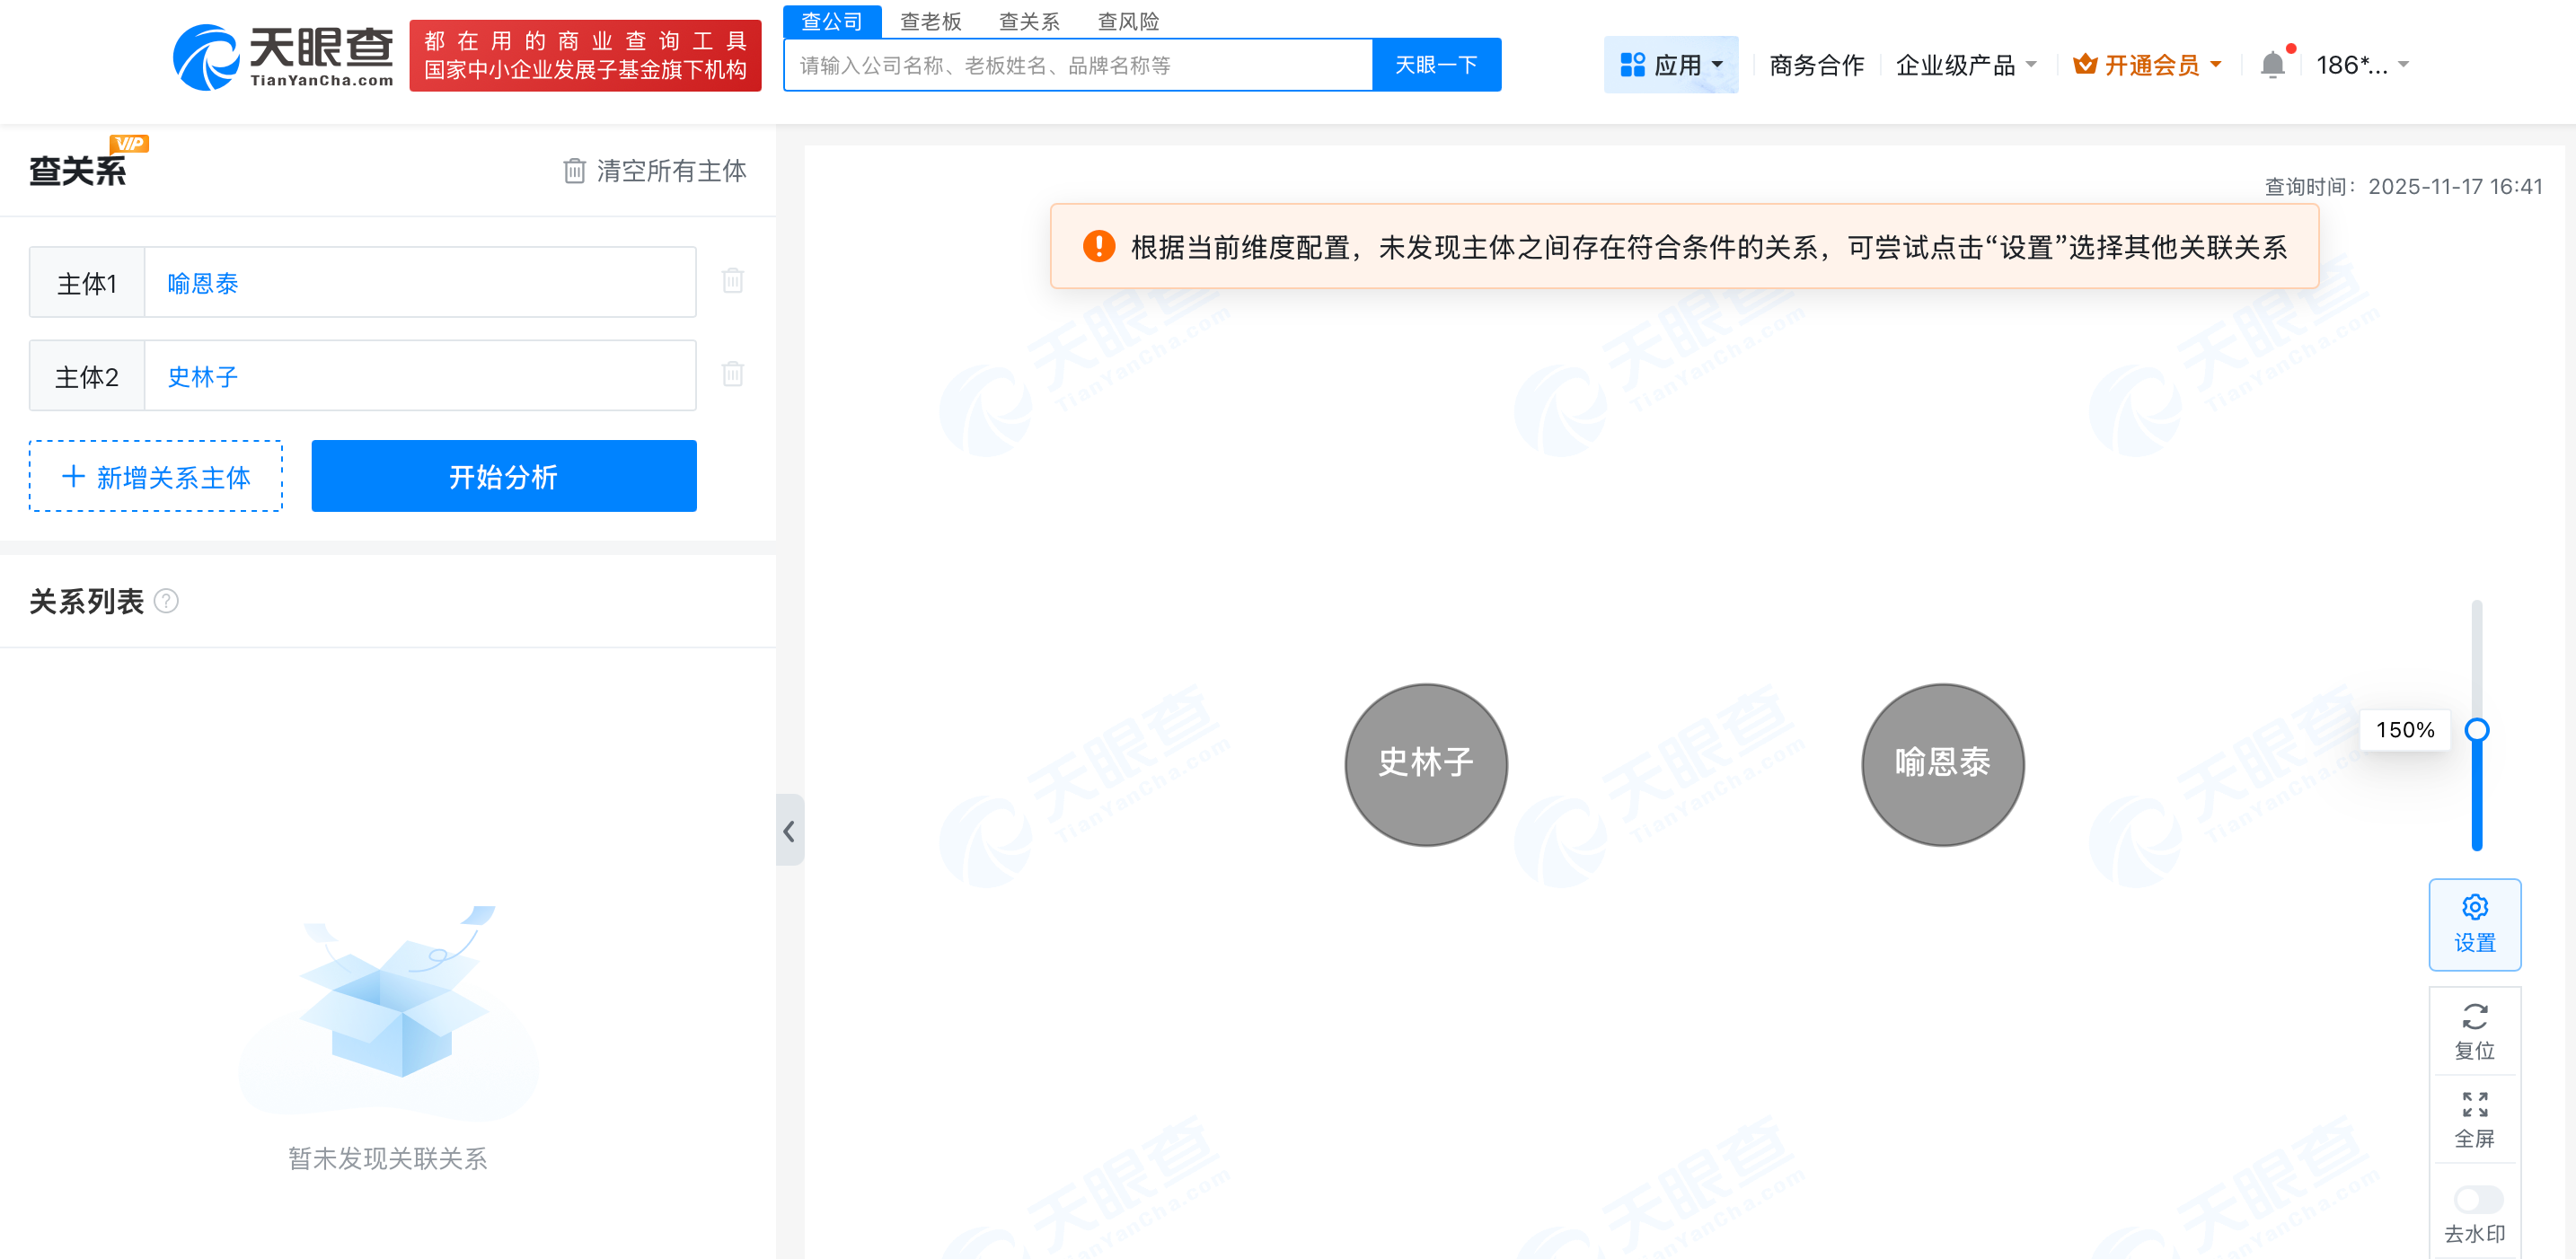The width and height of the screenshot is (2576, 1259).
Task: Collapse the left query panel
Action: pos(789,831)
